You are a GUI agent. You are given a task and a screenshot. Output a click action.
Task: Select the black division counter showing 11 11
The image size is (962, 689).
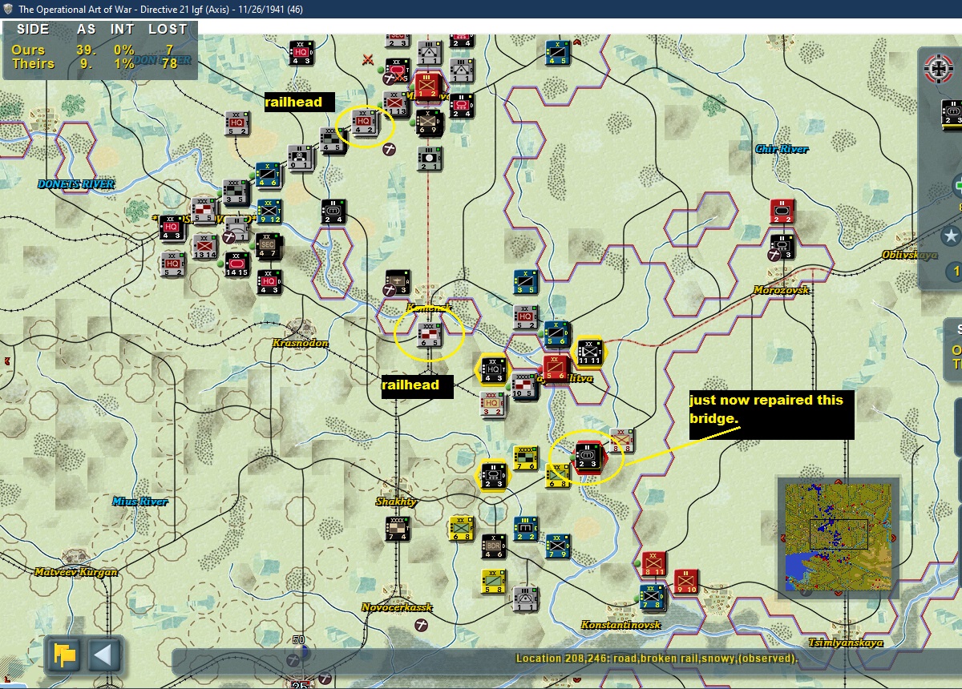coord(589,353)
